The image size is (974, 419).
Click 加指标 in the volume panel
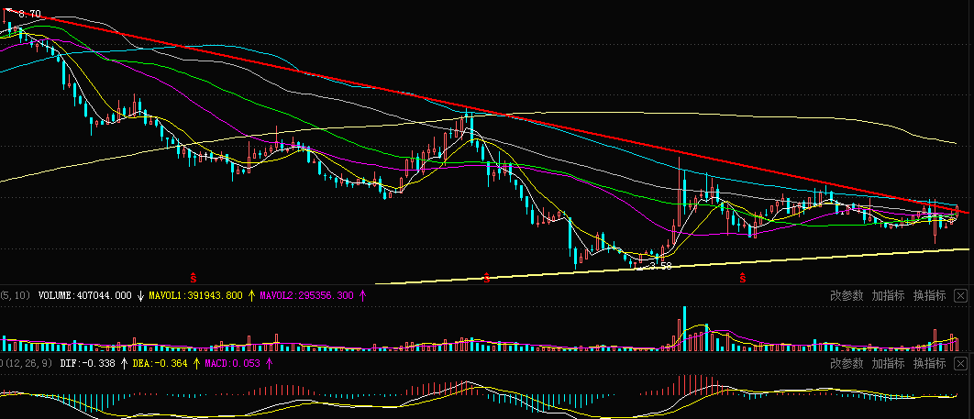coord(888,295)
